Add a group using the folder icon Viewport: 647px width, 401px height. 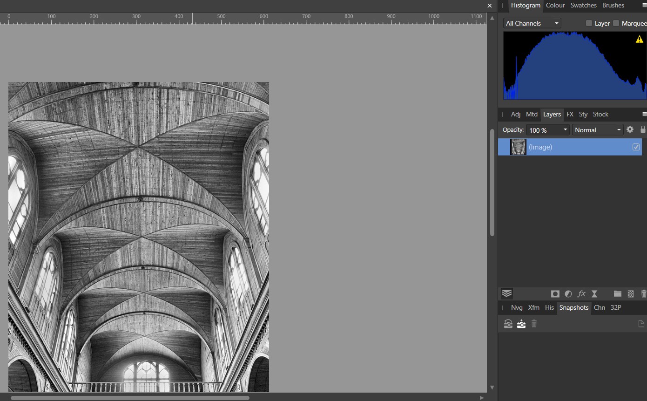[617, 294]
